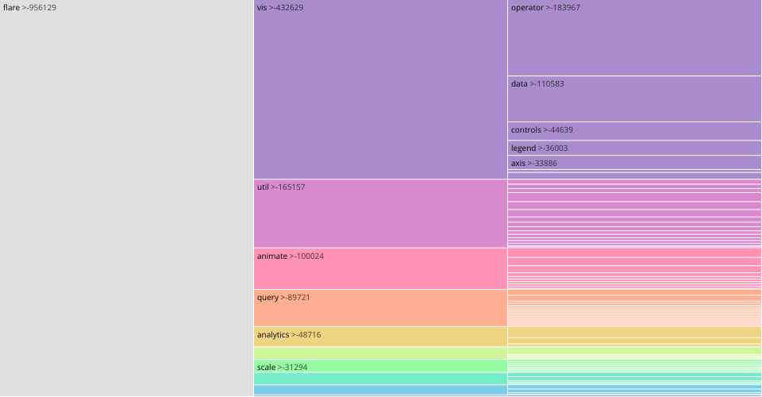762x397 pixels.
Task: Click the controls partition cell
Action: [634, 131]
